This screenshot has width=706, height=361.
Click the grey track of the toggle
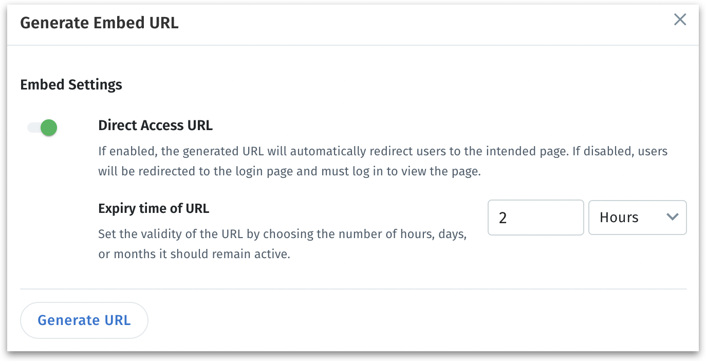click(x=33, y=128)
